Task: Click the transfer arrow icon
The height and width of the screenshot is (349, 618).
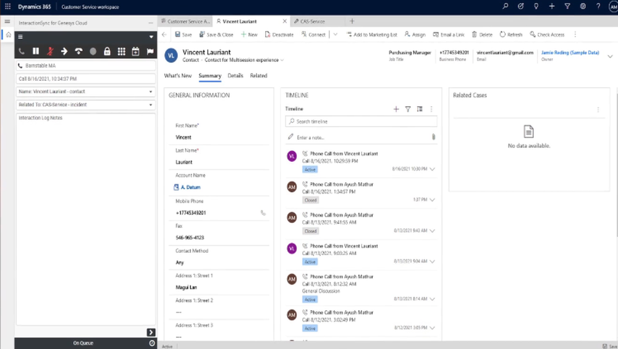Action: [64, 51]
